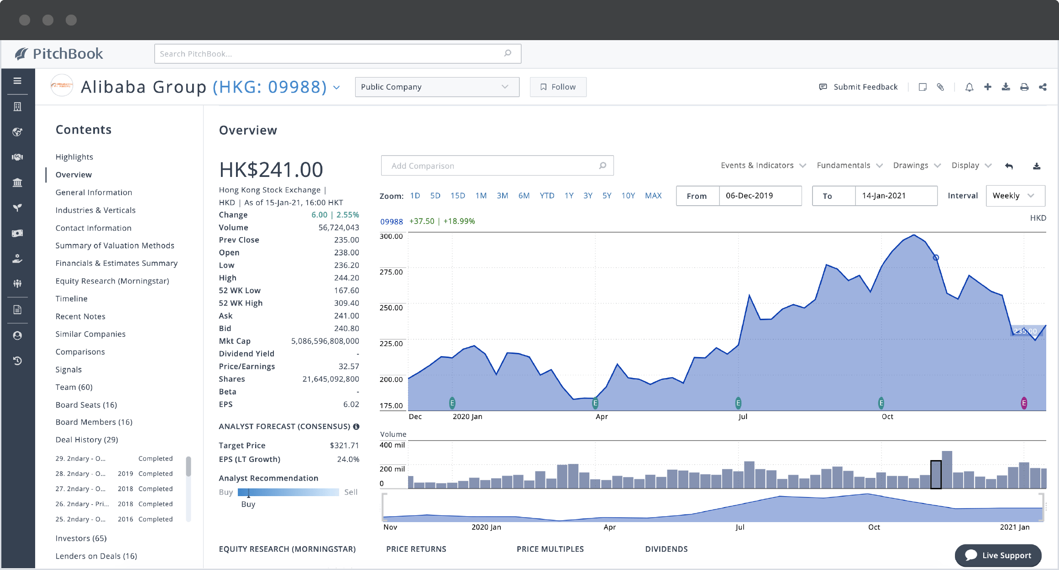Click the deals handshake icon in sidebar
Screen dimensions: 1059x570
coord(17,156)
